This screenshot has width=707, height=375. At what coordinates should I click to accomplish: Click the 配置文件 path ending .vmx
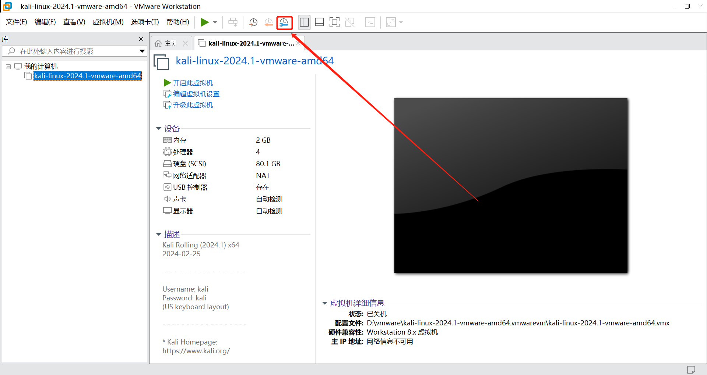[518, 323]
